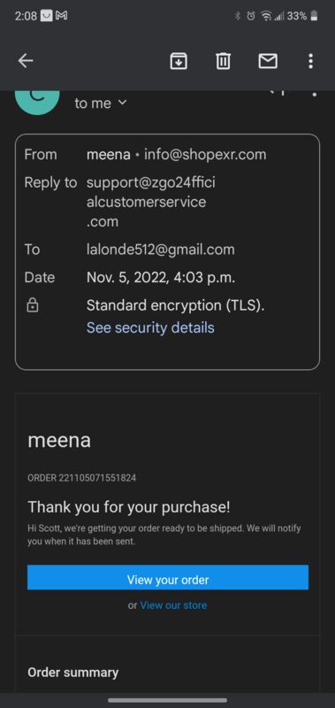Tap recipient lalonde512@gmail.com

point(161,250)
